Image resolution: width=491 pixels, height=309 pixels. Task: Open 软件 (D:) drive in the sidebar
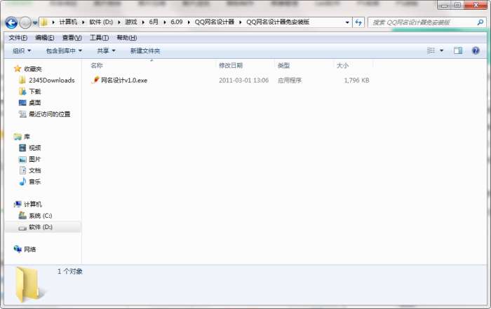(x=41, y=227)
